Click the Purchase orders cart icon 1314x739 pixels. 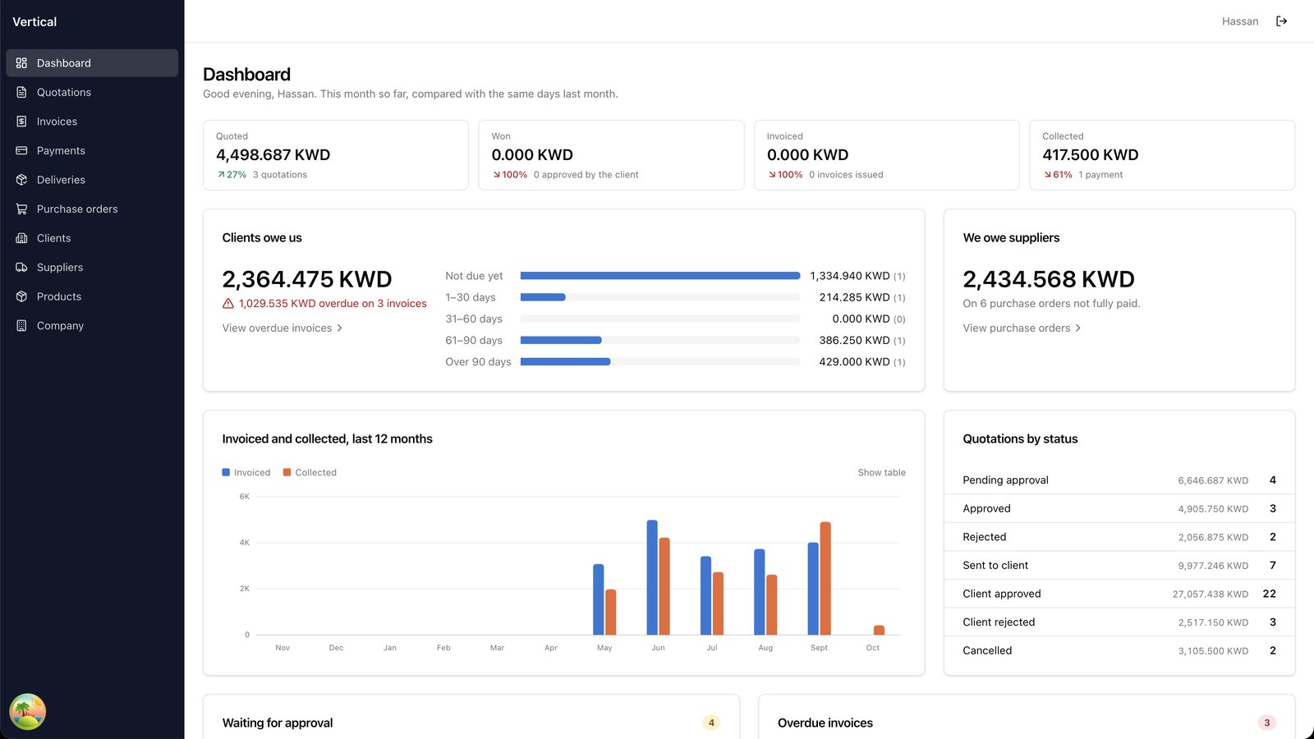click(21, 209)
